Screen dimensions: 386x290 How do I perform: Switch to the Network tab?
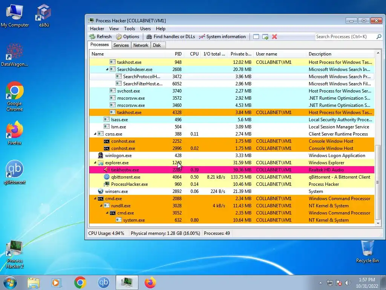click(141, 45)
